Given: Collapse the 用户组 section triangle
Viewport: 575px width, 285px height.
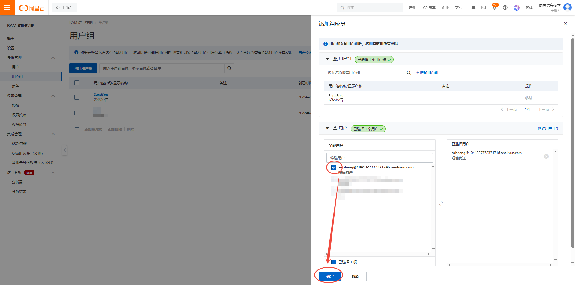Looking at the screenshot, I should 327,59.
